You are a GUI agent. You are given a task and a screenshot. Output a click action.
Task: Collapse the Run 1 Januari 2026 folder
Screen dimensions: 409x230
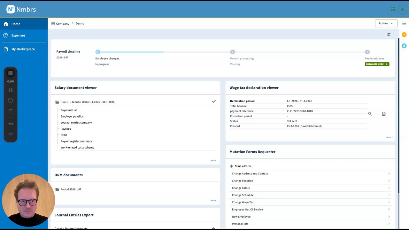57,102
